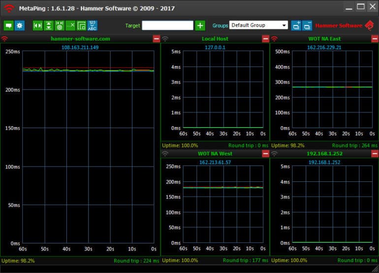Click wifi status icon beside WOT NA West
The width and height of the screenshot is (379, 273).
(x=165, y=154)
